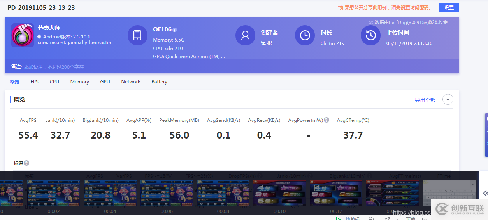
Task: Click the 备注 remark input field
Action: click(x=232, y=67)
